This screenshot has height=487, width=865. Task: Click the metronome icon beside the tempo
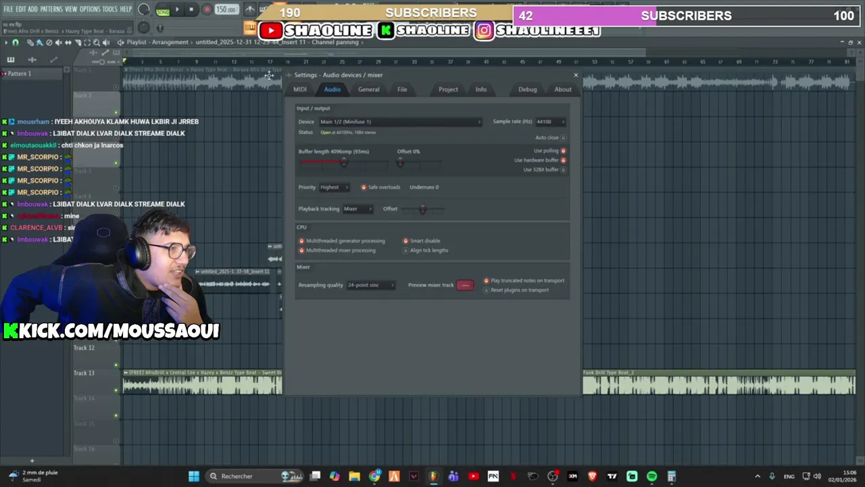coord(249,9)
